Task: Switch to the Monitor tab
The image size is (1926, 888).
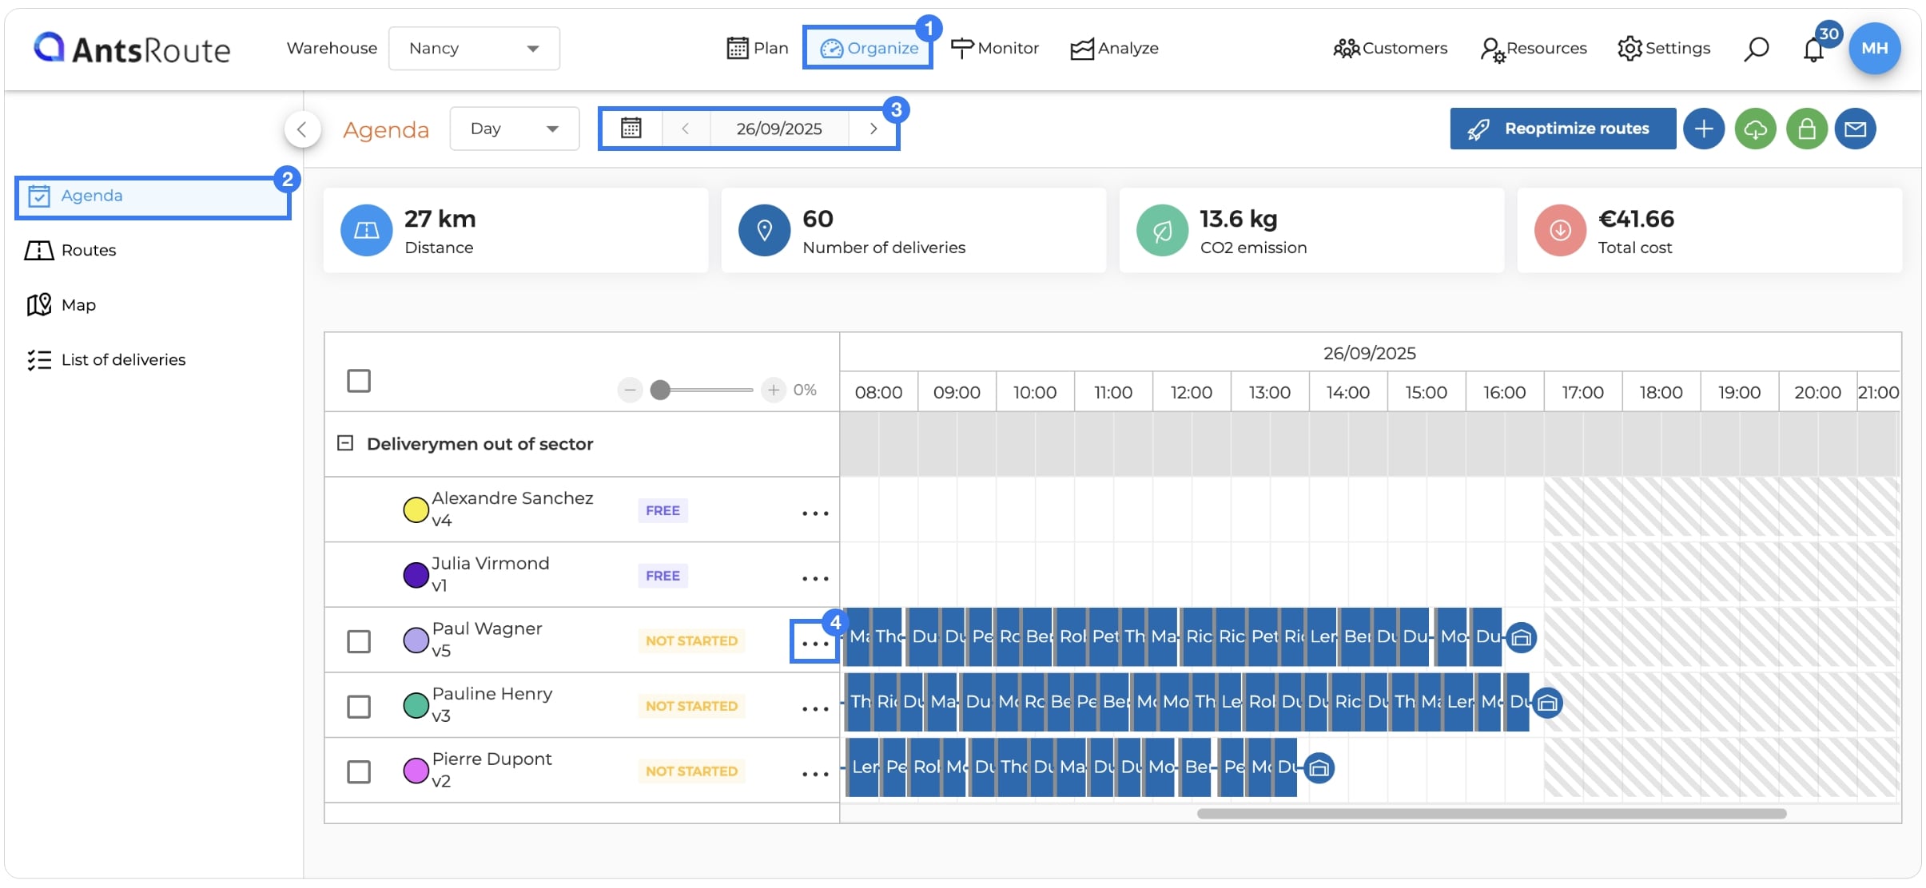Action: click(x=995, y=49)
